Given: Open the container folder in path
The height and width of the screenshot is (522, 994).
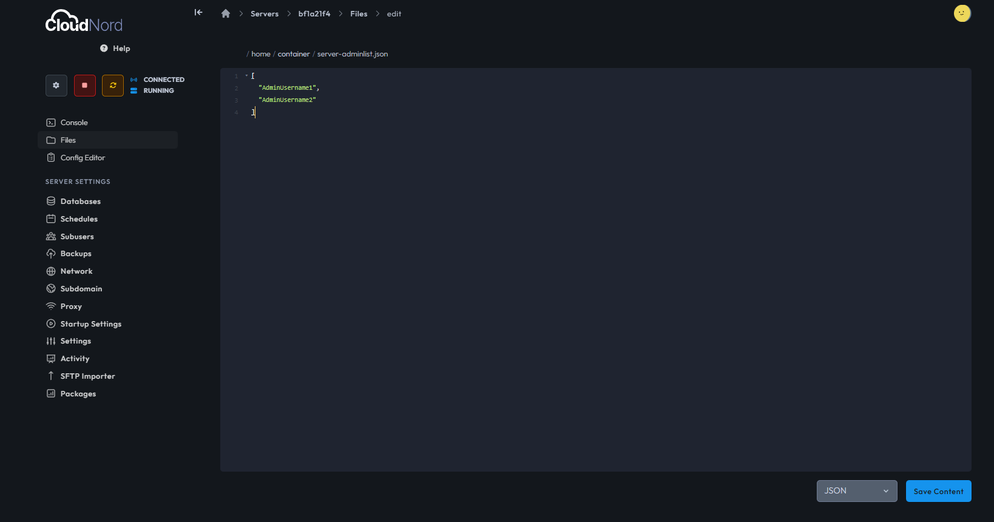Looking at the screenshot, I should click(294, 54).
